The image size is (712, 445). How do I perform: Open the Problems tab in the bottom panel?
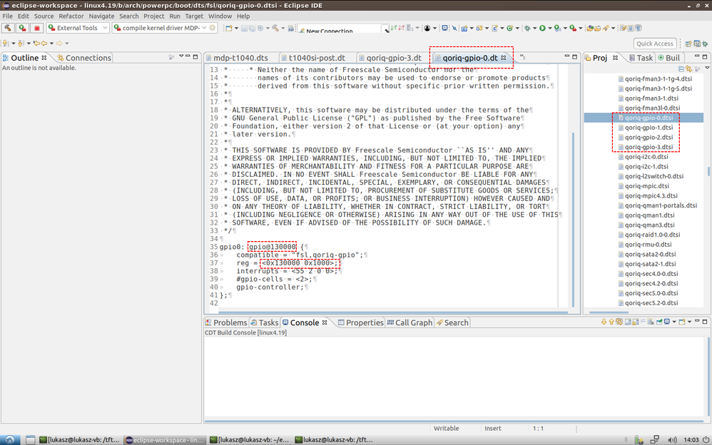pos(225,322)
